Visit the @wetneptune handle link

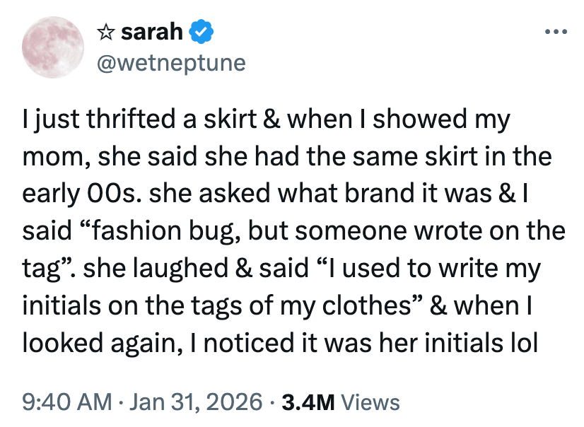[170, 63]
